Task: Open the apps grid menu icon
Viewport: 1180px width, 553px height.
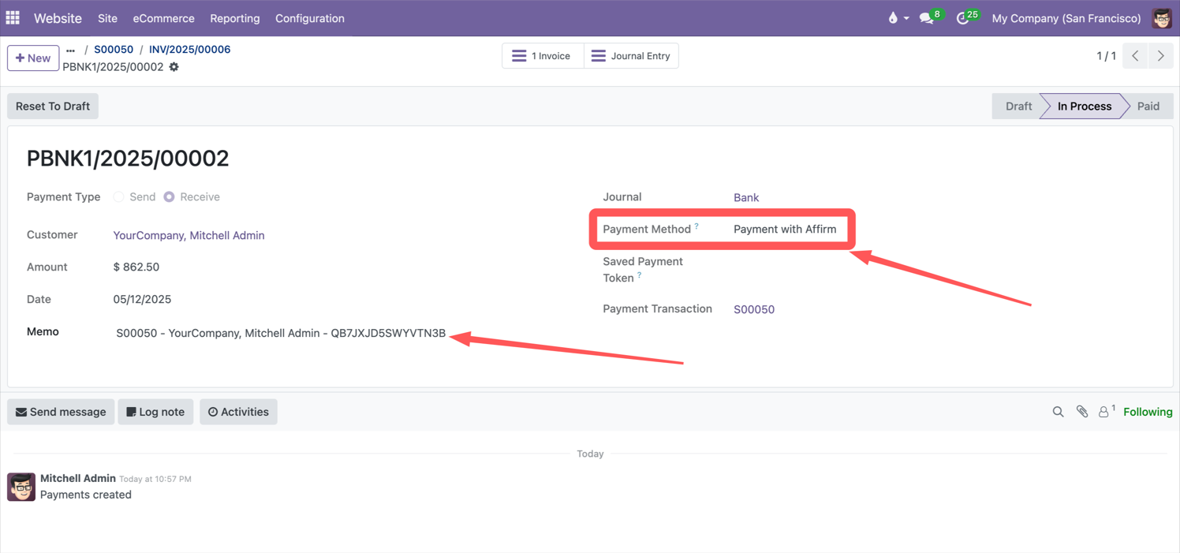Action: click(x=13, y=17)
